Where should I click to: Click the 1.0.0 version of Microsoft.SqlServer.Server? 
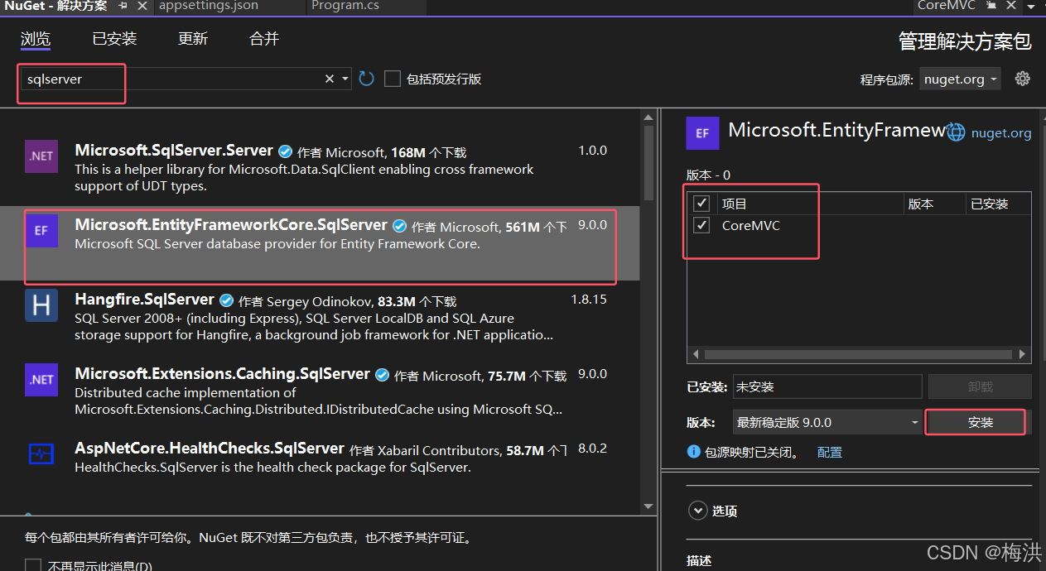592,150
